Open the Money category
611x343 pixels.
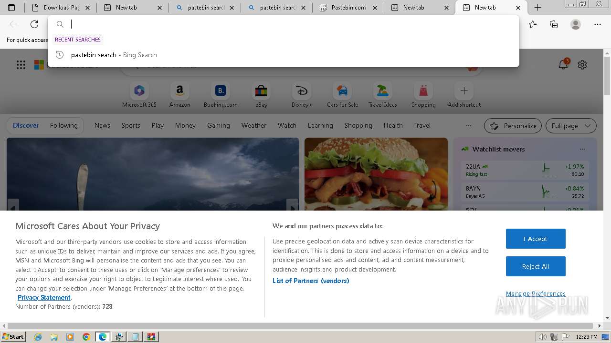coord(185,125)
